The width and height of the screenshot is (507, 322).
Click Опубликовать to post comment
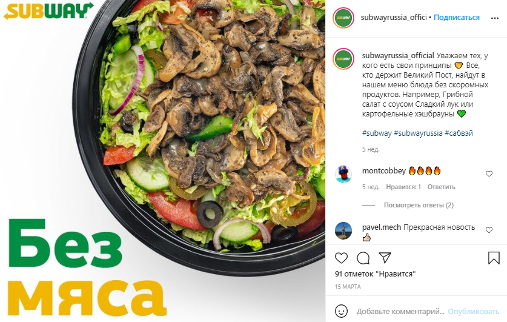point(473,312)
